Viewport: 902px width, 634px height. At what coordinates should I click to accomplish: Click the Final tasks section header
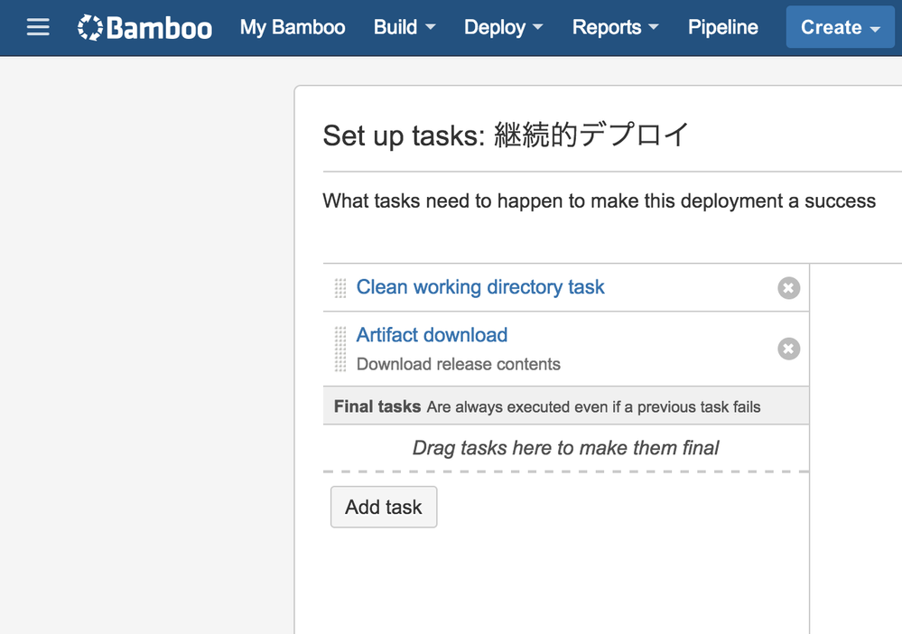(377, 406)
